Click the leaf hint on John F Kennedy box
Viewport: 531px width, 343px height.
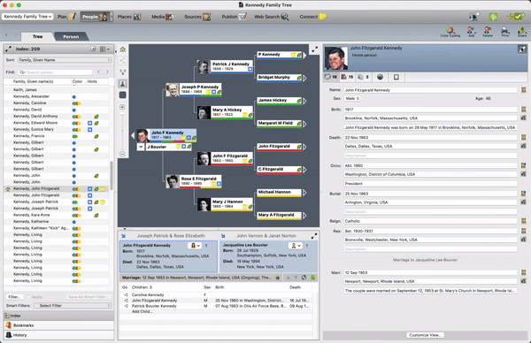194,138
